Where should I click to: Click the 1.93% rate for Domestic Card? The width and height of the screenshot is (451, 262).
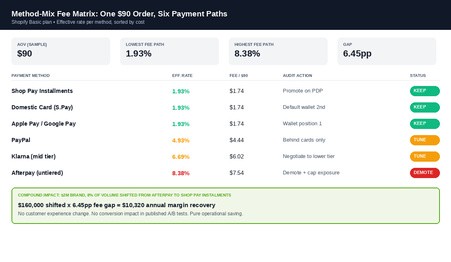(x=181, y=108)
